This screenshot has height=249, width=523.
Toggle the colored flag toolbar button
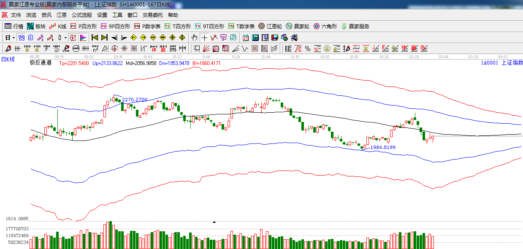83,38
